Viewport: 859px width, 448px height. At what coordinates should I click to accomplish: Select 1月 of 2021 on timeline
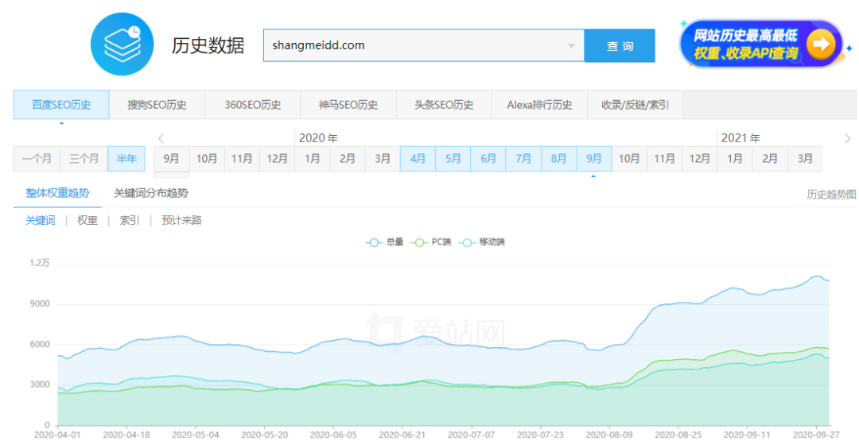click(x=735, y=159)
